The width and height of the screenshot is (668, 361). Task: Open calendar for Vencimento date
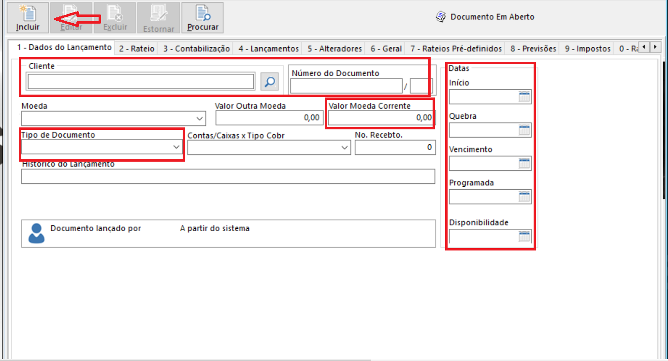(x=524, y=163)
